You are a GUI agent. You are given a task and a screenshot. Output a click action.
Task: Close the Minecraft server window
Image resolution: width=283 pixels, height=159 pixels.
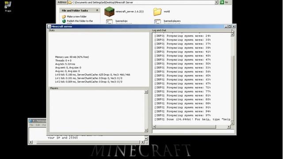[x=234, y=26]
